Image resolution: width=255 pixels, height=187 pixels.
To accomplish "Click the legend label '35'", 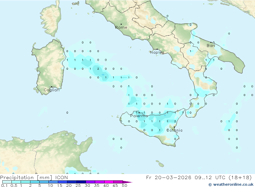I will coord(97,185).
